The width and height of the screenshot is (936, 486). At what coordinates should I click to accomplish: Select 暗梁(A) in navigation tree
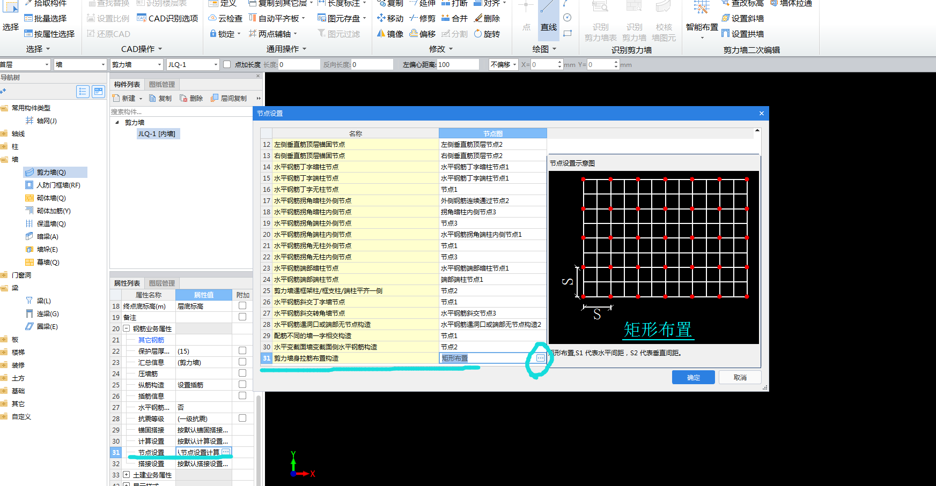coord(42,237)
